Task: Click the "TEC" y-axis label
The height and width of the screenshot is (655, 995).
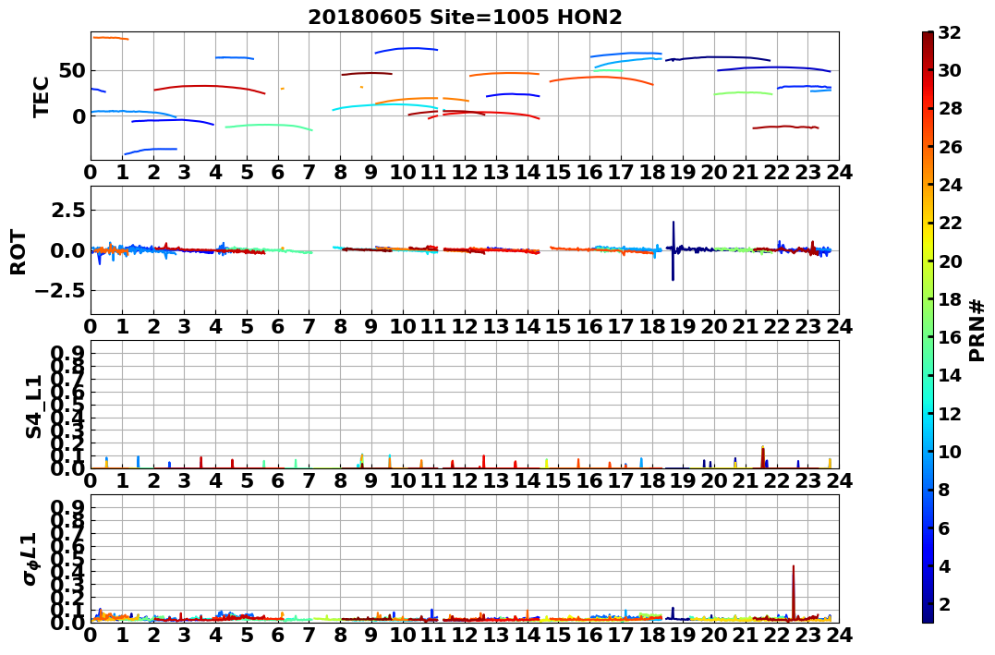Action: pos(41,96)
